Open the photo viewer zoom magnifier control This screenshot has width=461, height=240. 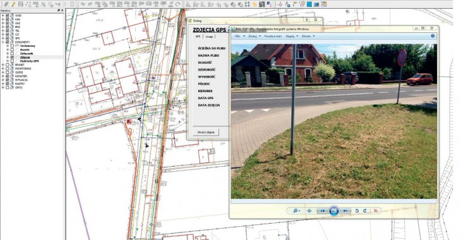[296, 210]
